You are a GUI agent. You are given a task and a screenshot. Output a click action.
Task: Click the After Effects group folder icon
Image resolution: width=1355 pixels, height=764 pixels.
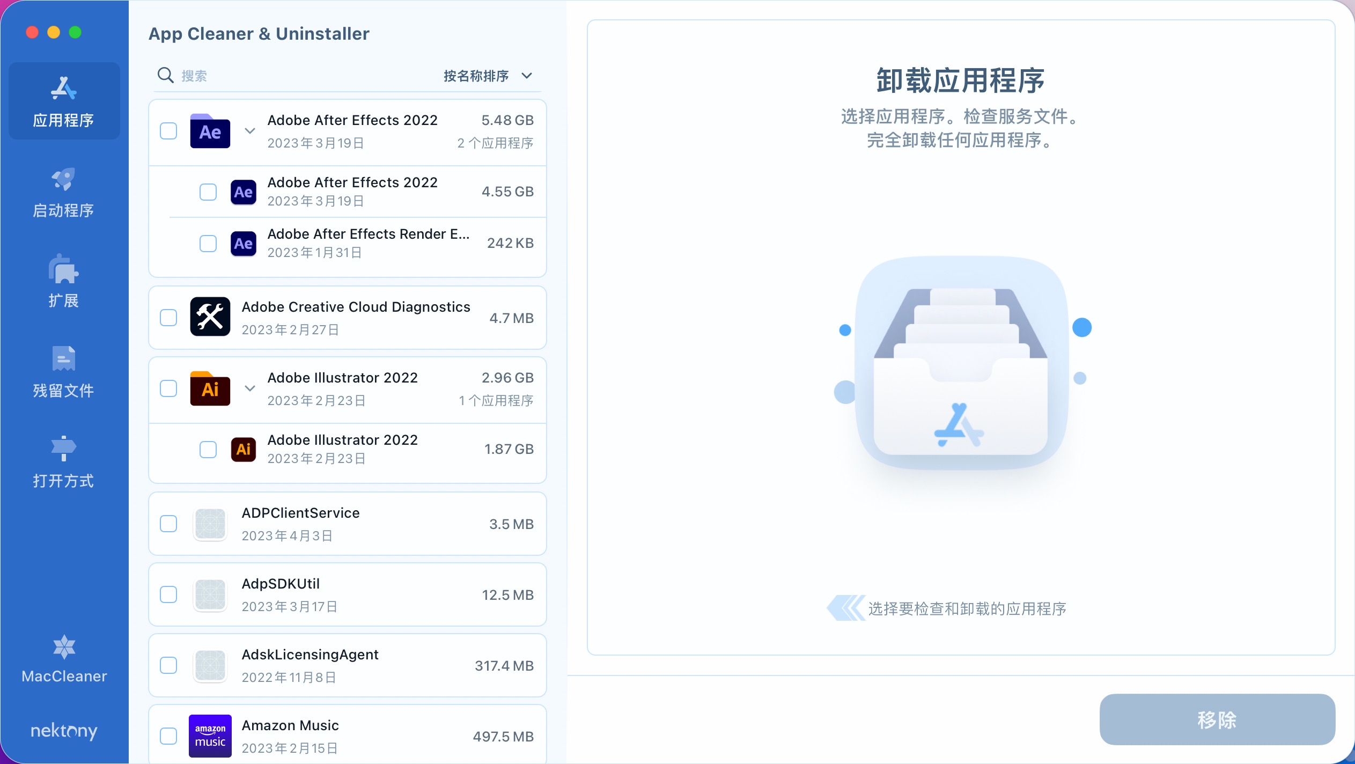(210, 131)
